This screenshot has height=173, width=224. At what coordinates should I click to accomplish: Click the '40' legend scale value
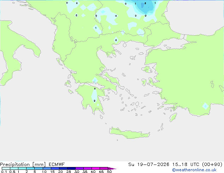[x=93, y=172]
